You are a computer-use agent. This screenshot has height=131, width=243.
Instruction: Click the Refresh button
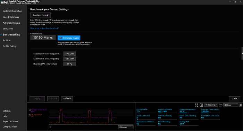click(x=67, y=99)
